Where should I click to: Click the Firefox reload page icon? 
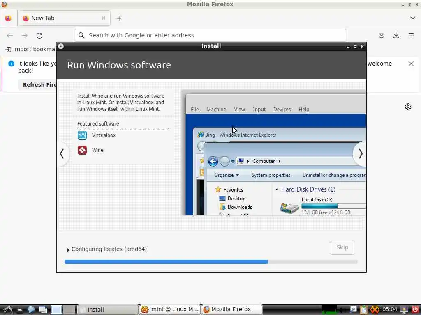[x=39, y=35]
